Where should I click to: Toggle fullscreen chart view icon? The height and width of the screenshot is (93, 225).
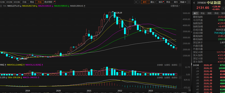point(189,2)
